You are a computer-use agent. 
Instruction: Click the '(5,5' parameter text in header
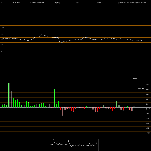coord(78,2)
